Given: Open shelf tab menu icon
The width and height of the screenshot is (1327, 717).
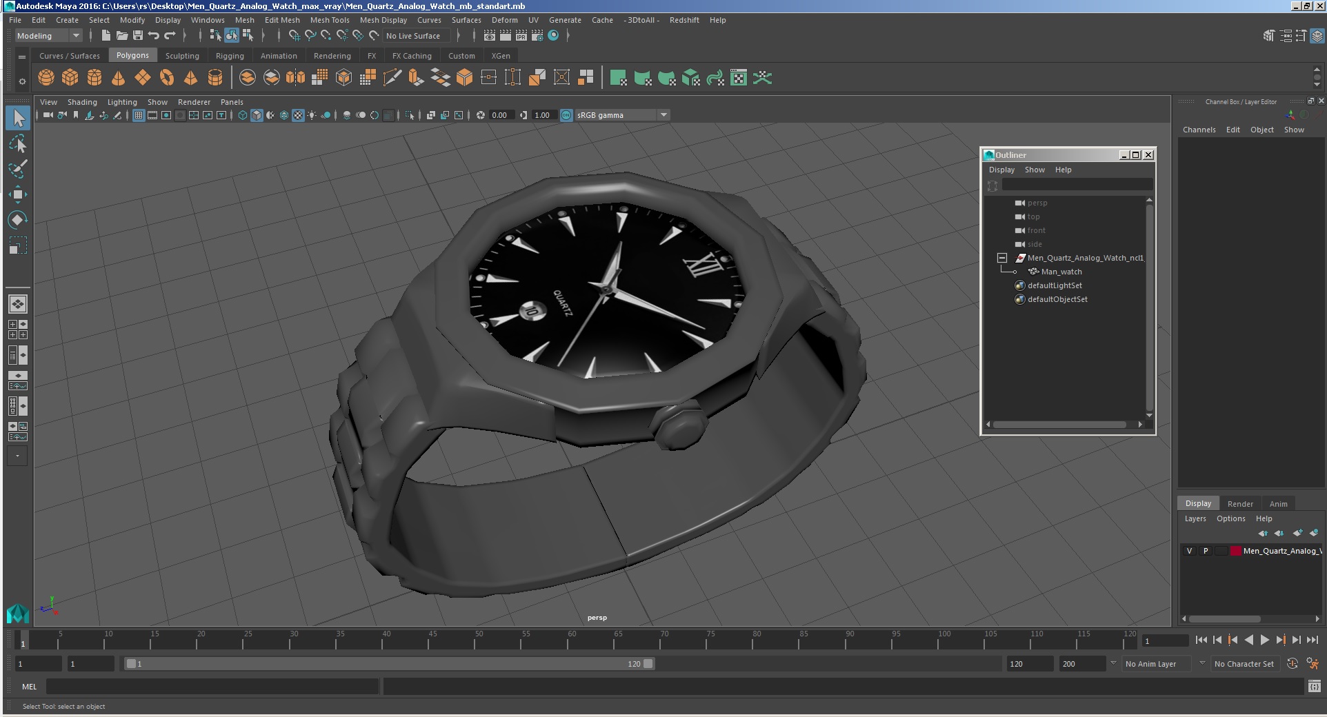Looking at the screenshot, I should tap(22, 57).
